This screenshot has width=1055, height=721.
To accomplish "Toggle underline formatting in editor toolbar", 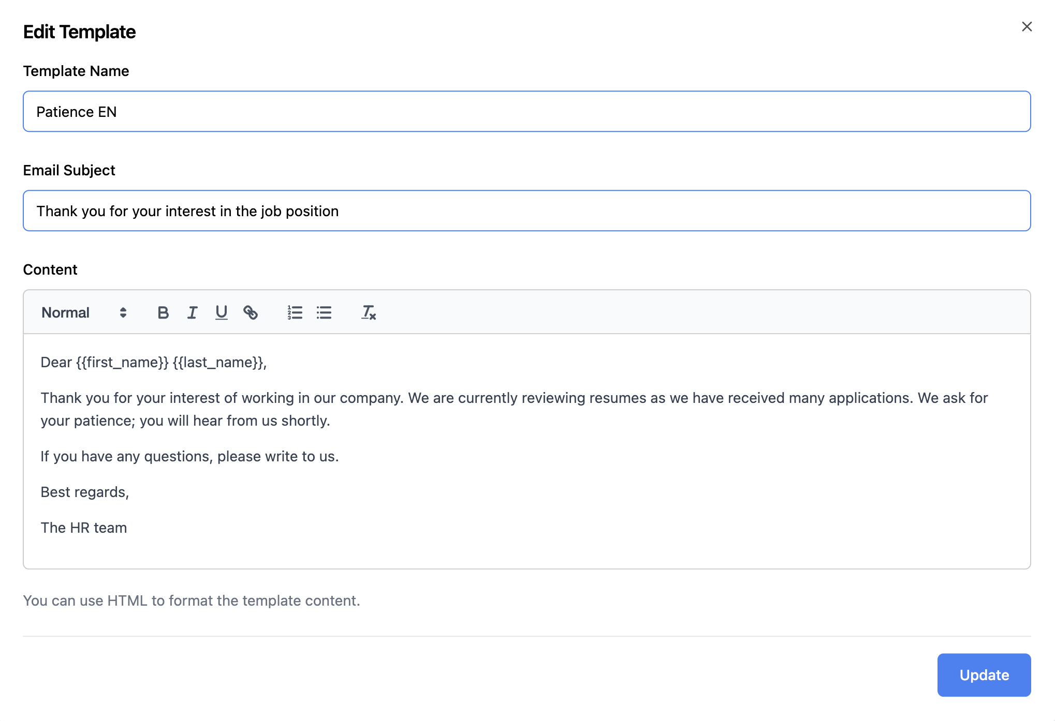I will pyautogui.click(x=222, y=312).
